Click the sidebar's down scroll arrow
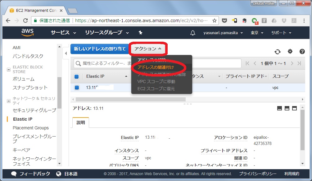The width and height of the screenshot is (312, 181). pyautogui.click(x=59, y=164)
